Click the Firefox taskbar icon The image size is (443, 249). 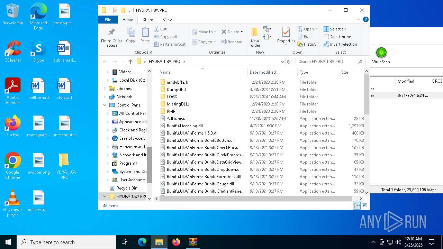click(x=176, y=242)
